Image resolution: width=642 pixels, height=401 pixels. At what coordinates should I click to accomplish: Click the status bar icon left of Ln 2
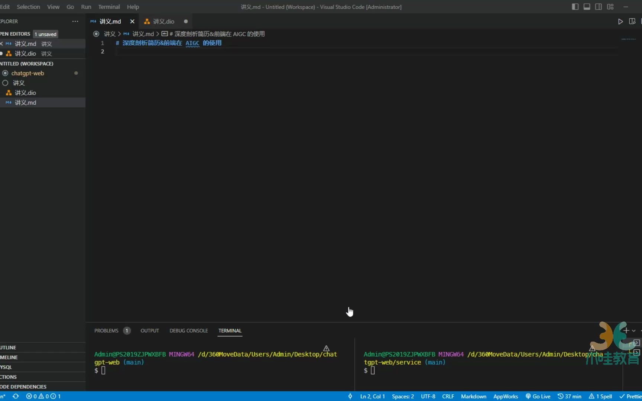point(350,396)
